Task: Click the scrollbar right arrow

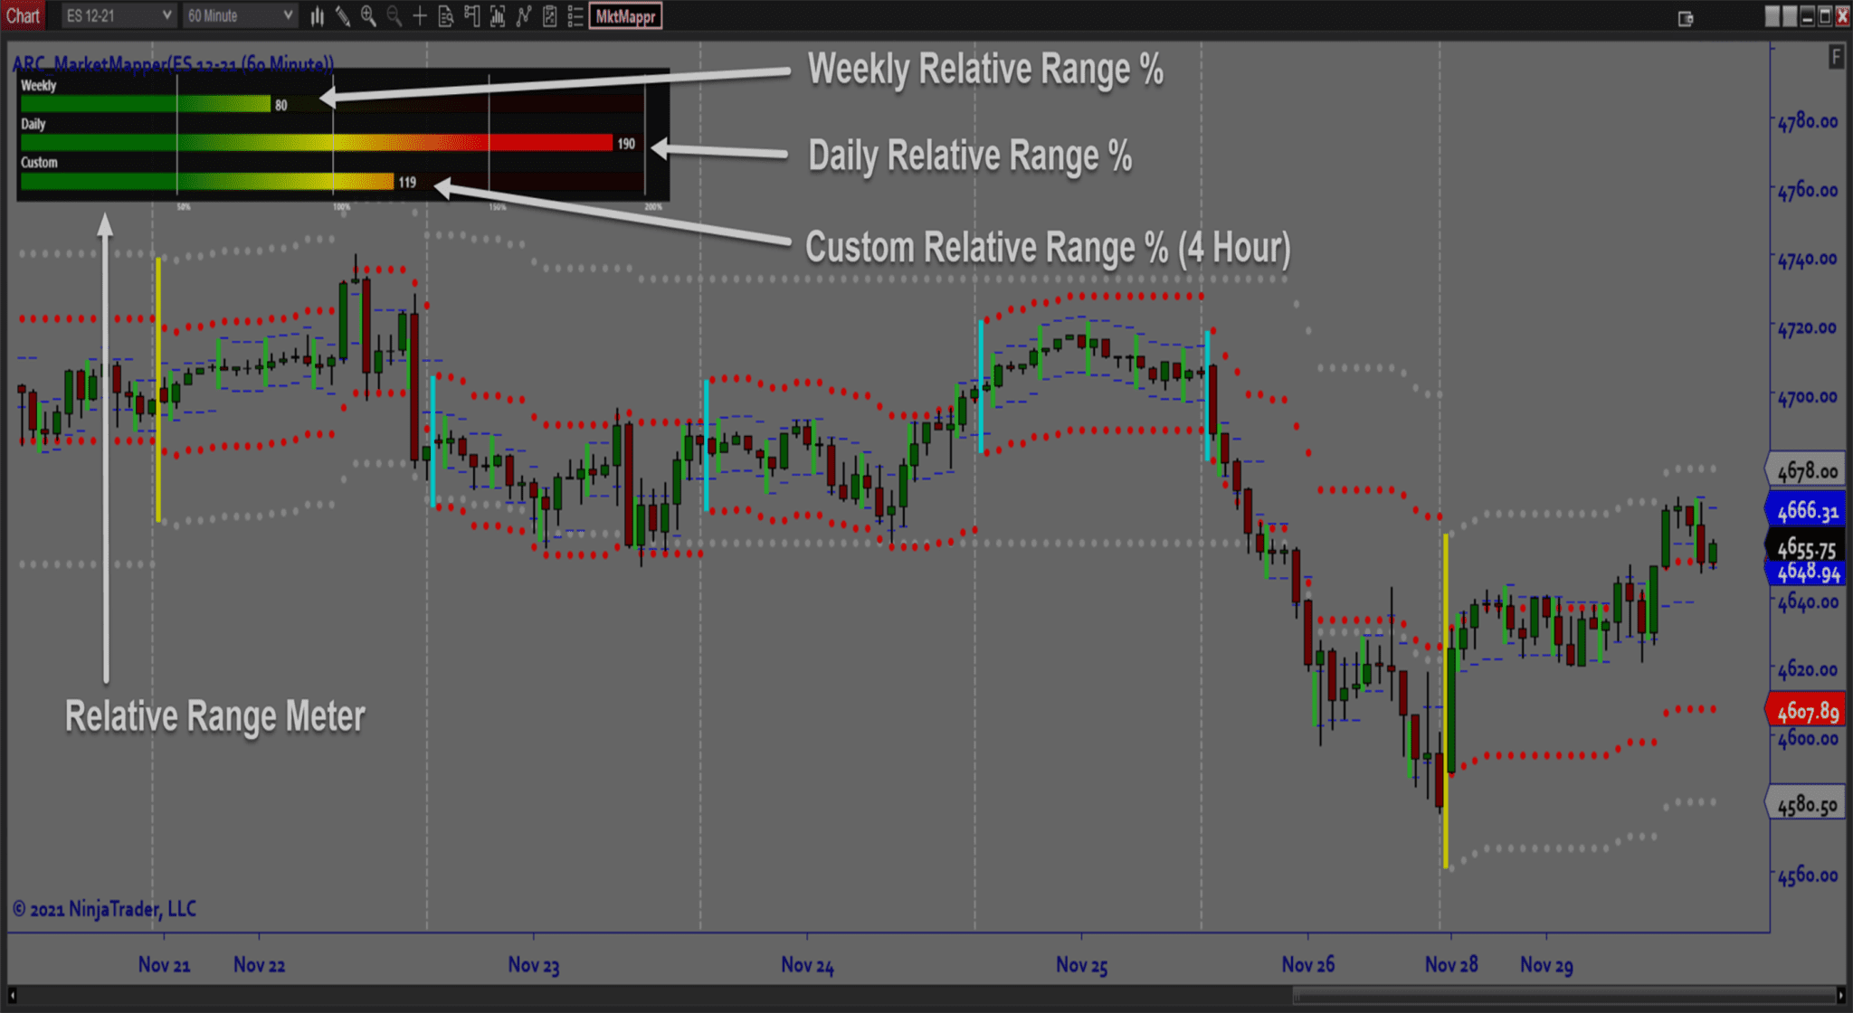Action: [1839, 996]
